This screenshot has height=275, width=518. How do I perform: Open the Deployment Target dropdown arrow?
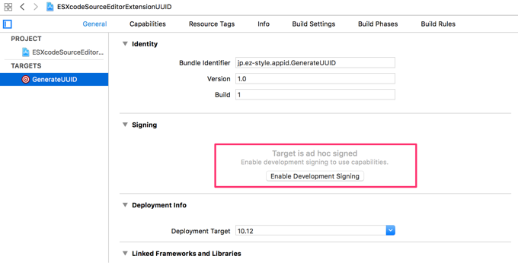[390, 230]
